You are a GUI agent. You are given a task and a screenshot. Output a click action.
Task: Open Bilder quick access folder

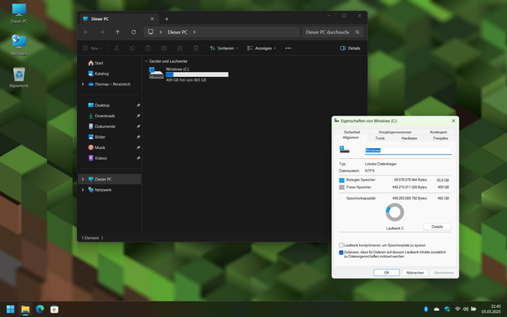pos(97,137)
